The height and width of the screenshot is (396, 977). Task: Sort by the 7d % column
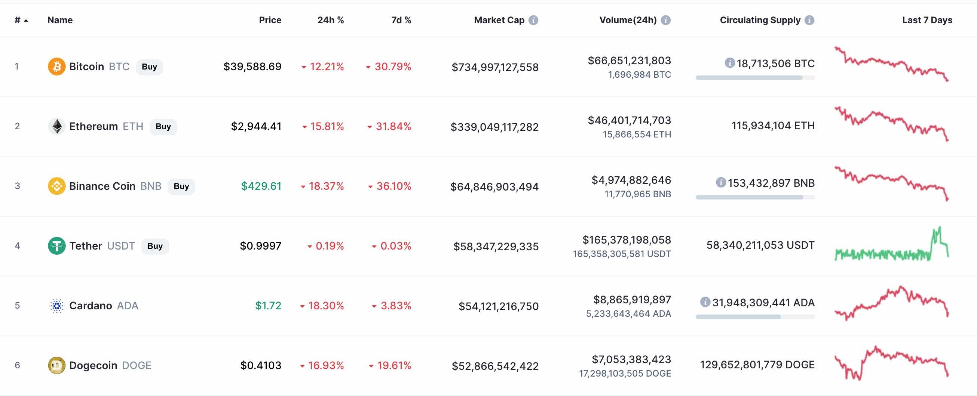[x=401, y=20]
